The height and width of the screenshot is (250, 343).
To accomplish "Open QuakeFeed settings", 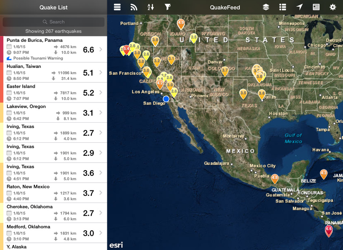I will click(x=333, y=7).
